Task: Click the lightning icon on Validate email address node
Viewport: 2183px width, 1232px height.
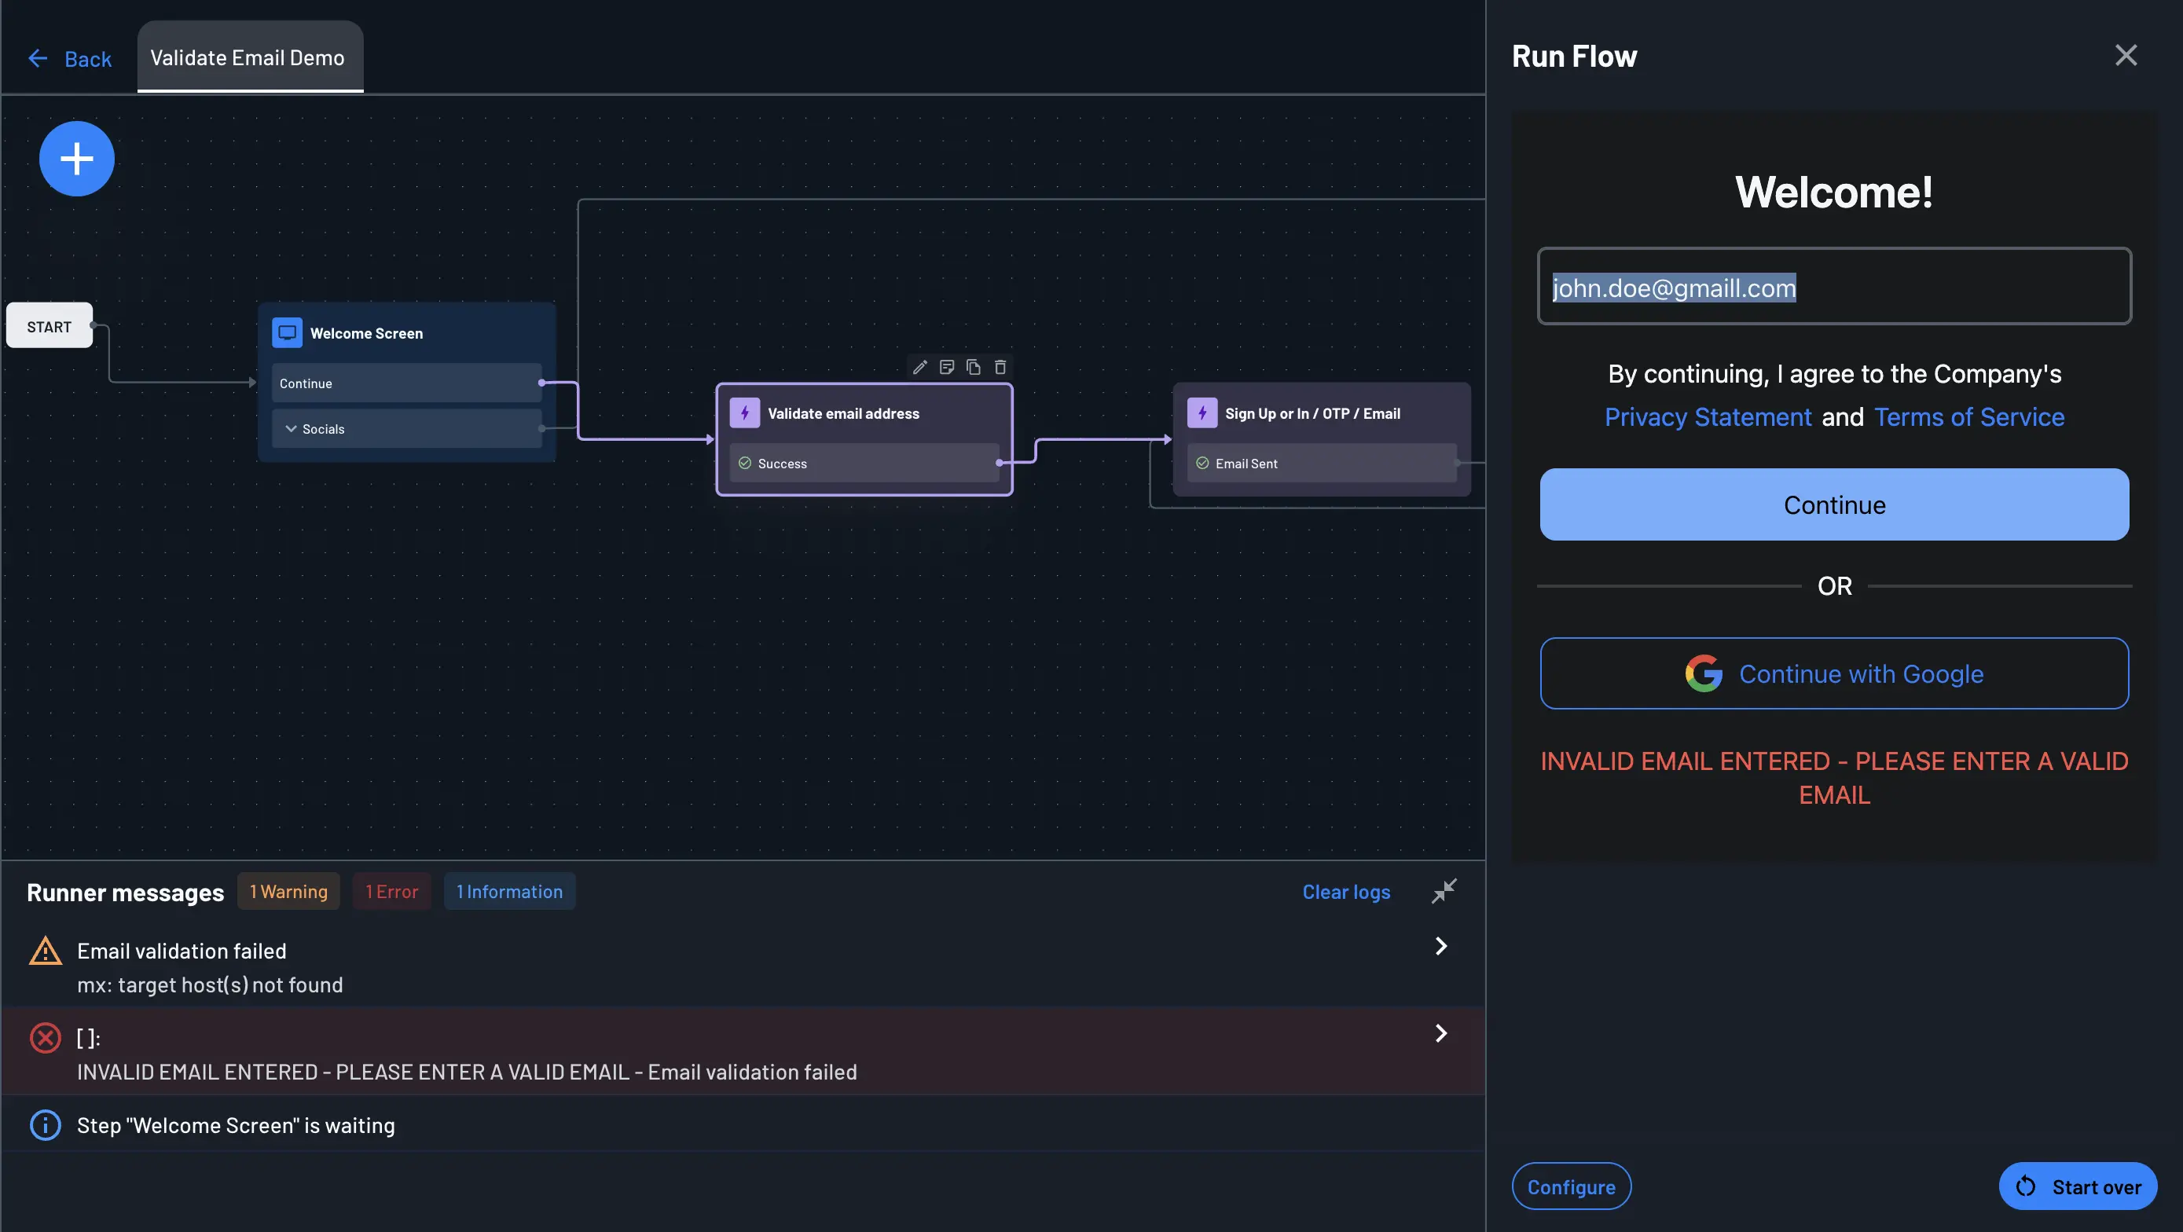Action: coord(745,412)
